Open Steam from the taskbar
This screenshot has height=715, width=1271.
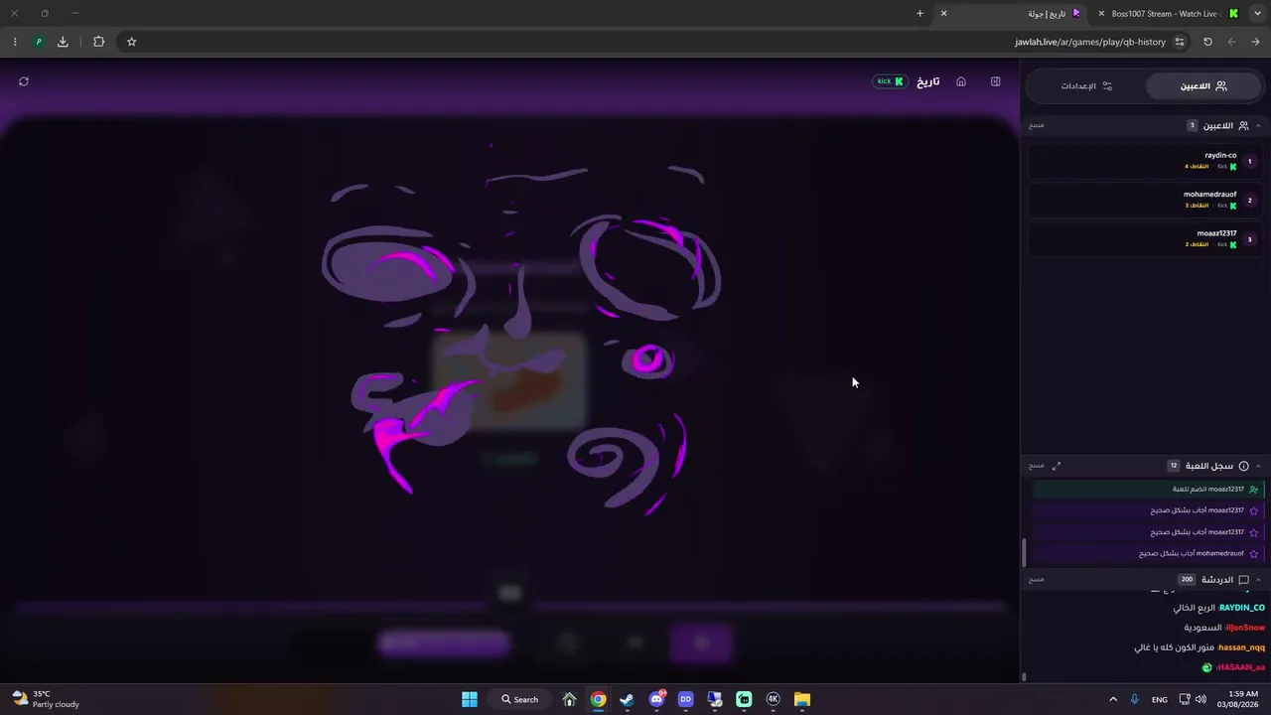(627, 699)
